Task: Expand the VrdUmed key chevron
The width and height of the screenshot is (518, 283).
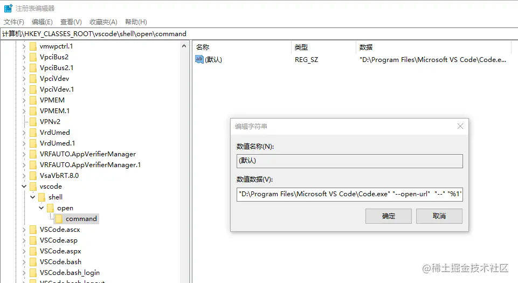Action: 24,133
